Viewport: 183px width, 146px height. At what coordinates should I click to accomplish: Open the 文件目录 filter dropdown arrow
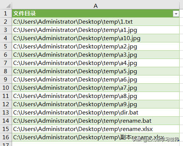pyautogui.click(x=176, y=14)
